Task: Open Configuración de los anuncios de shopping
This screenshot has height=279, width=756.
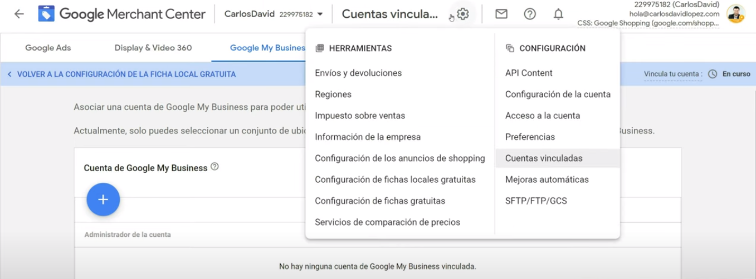Action: pyautogui.click(x=400, y=158)
